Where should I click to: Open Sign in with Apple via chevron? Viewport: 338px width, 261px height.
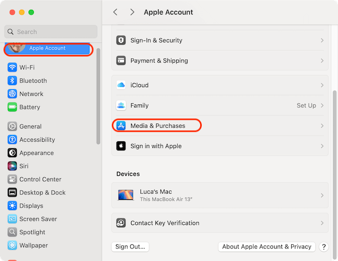point(322,146)
